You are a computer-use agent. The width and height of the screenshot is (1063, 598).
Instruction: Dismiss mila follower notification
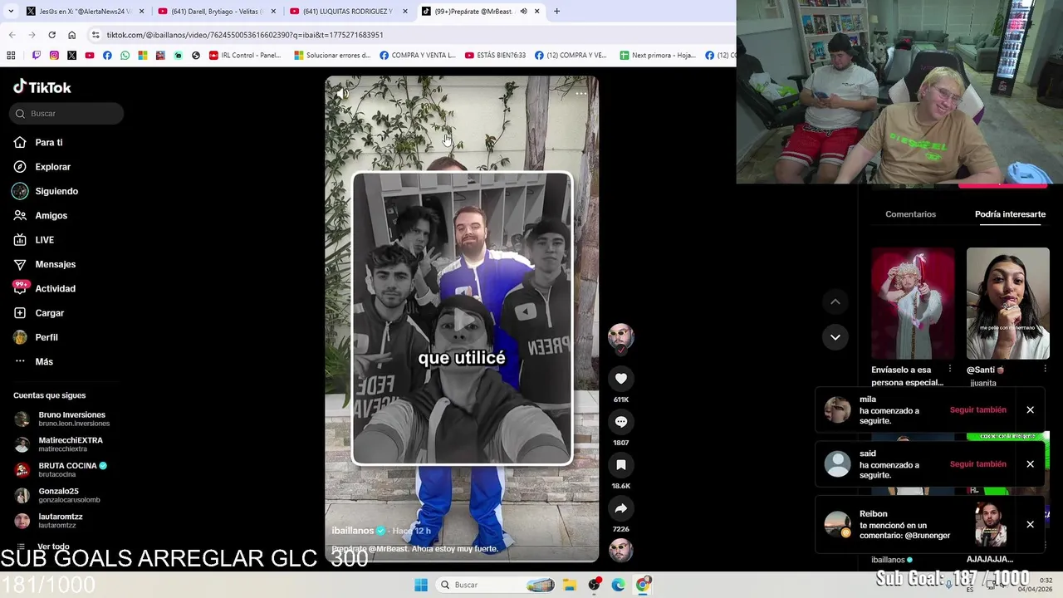click(1030, 410)
